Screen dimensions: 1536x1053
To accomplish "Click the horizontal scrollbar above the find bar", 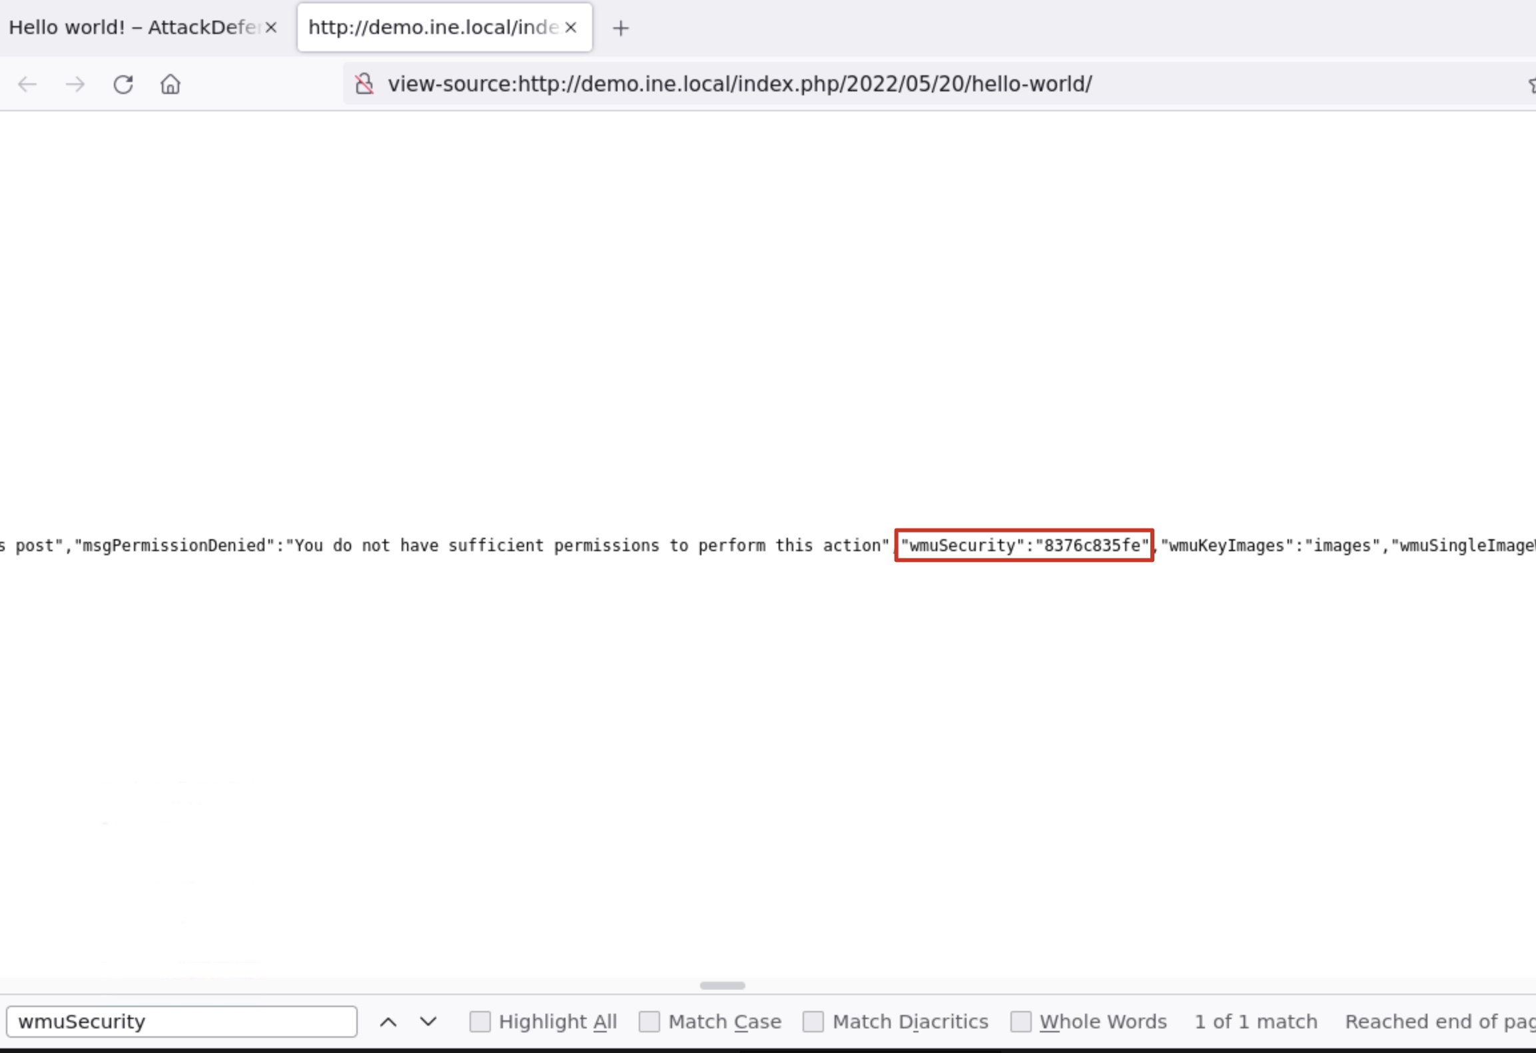I will pyautogui.click(x=722, y=986).
